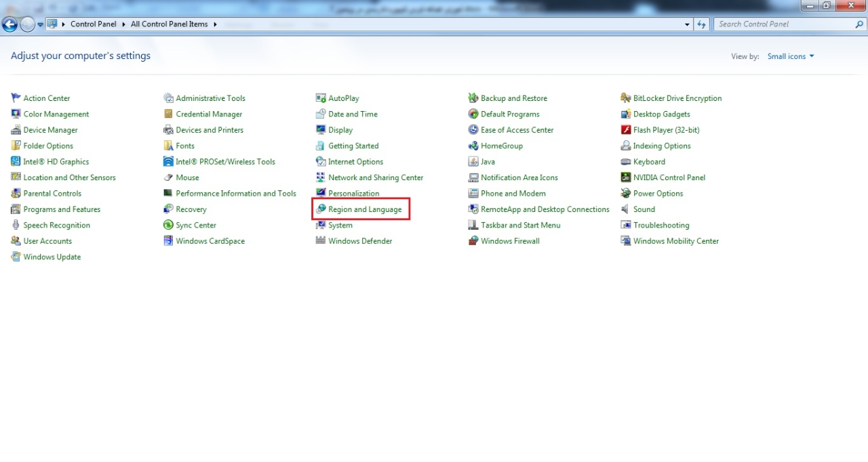Viewport: 868px width, 462px height.
Task: Open Speech Recognition link
Action: (x=56, y=226)
